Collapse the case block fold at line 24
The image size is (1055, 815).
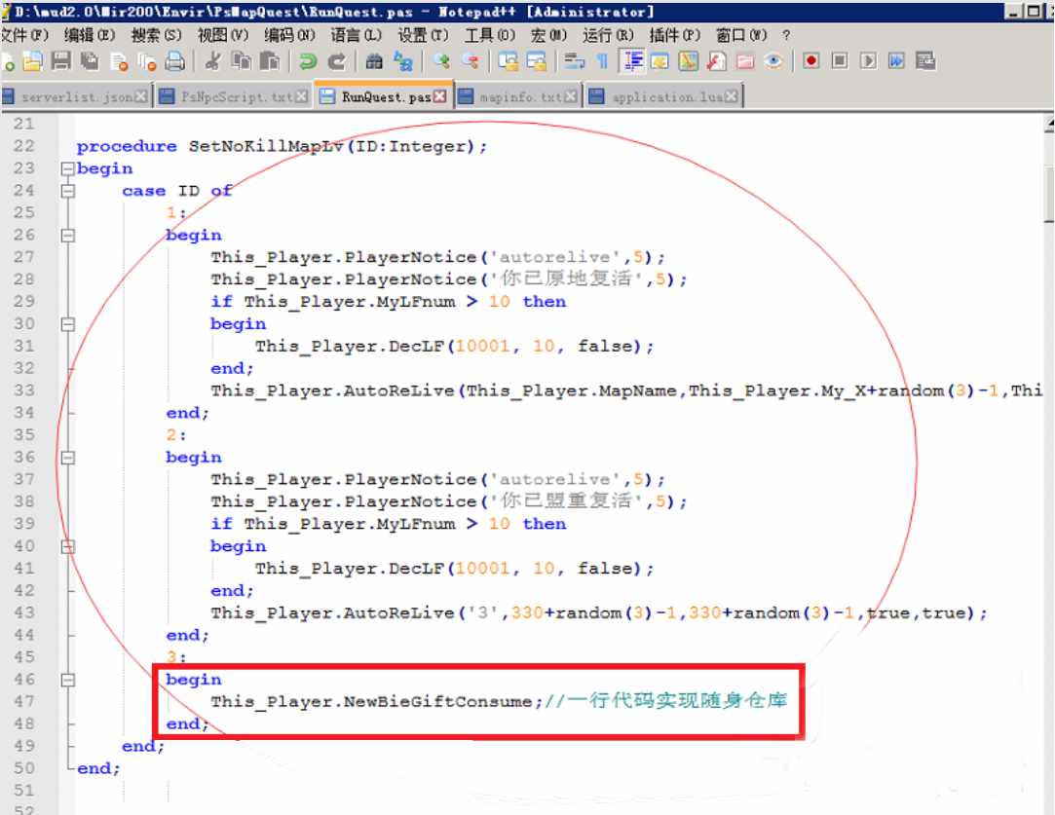coord(67,191)
